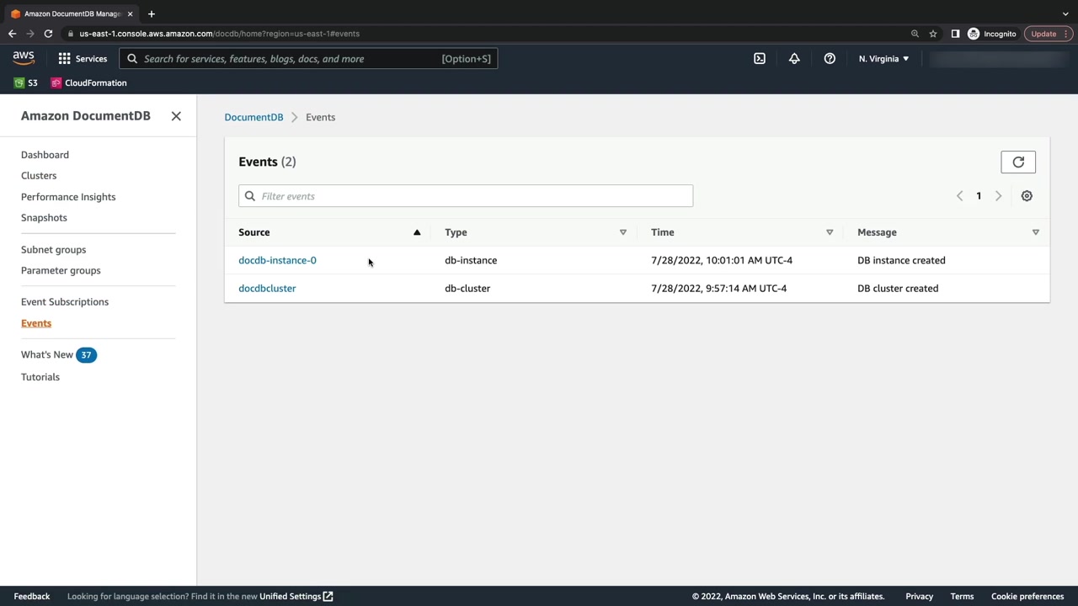The image size is (1078, 606).
Task: Open Event Subscriptions in the sidebar
Action: point(65,302)
